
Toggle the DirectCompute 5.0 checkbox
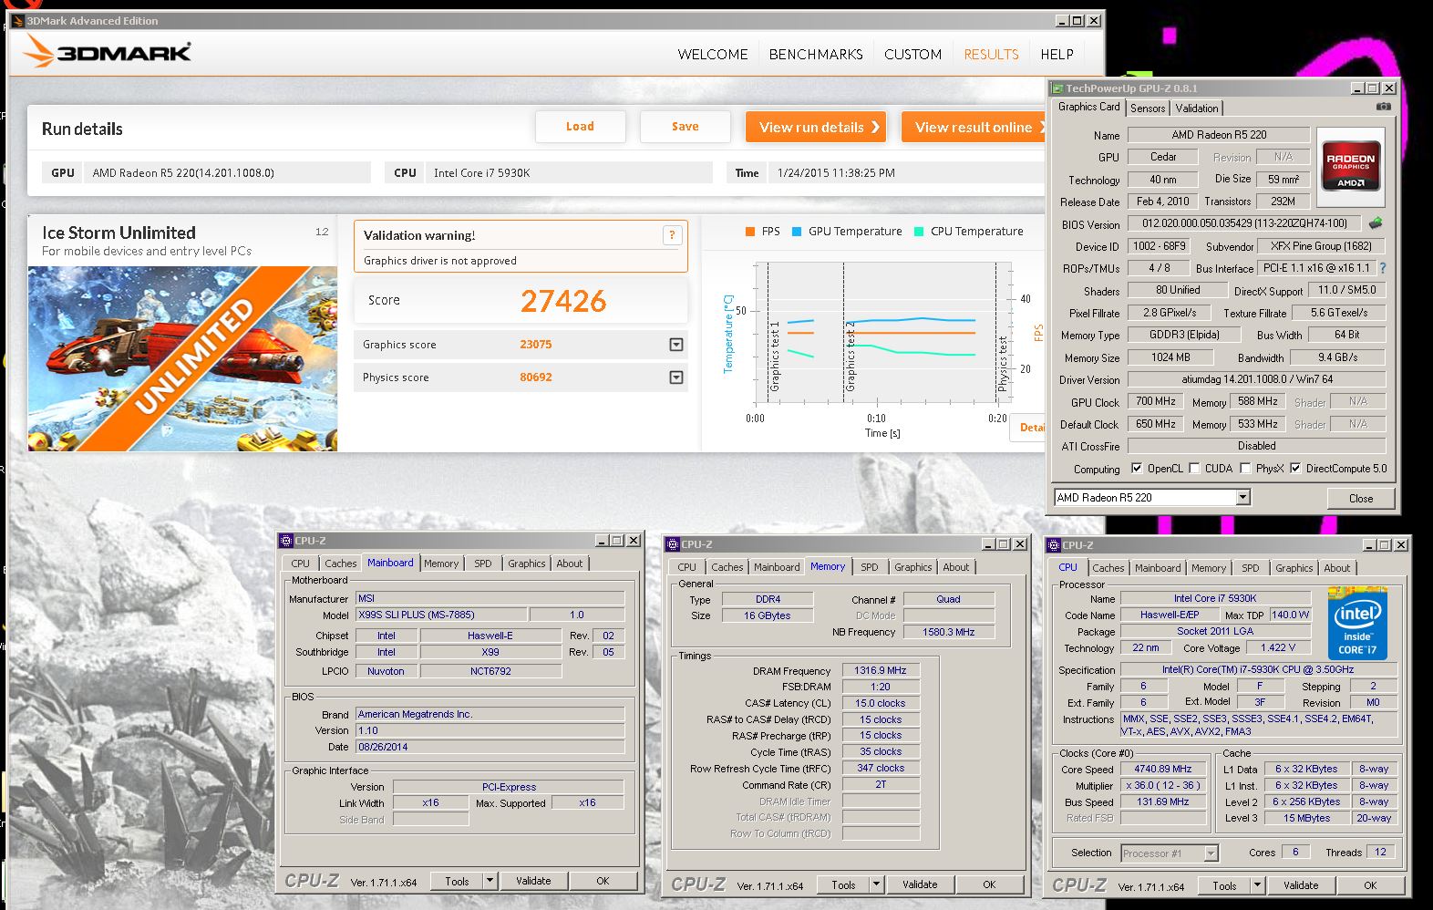click(x=1295, y=469)
